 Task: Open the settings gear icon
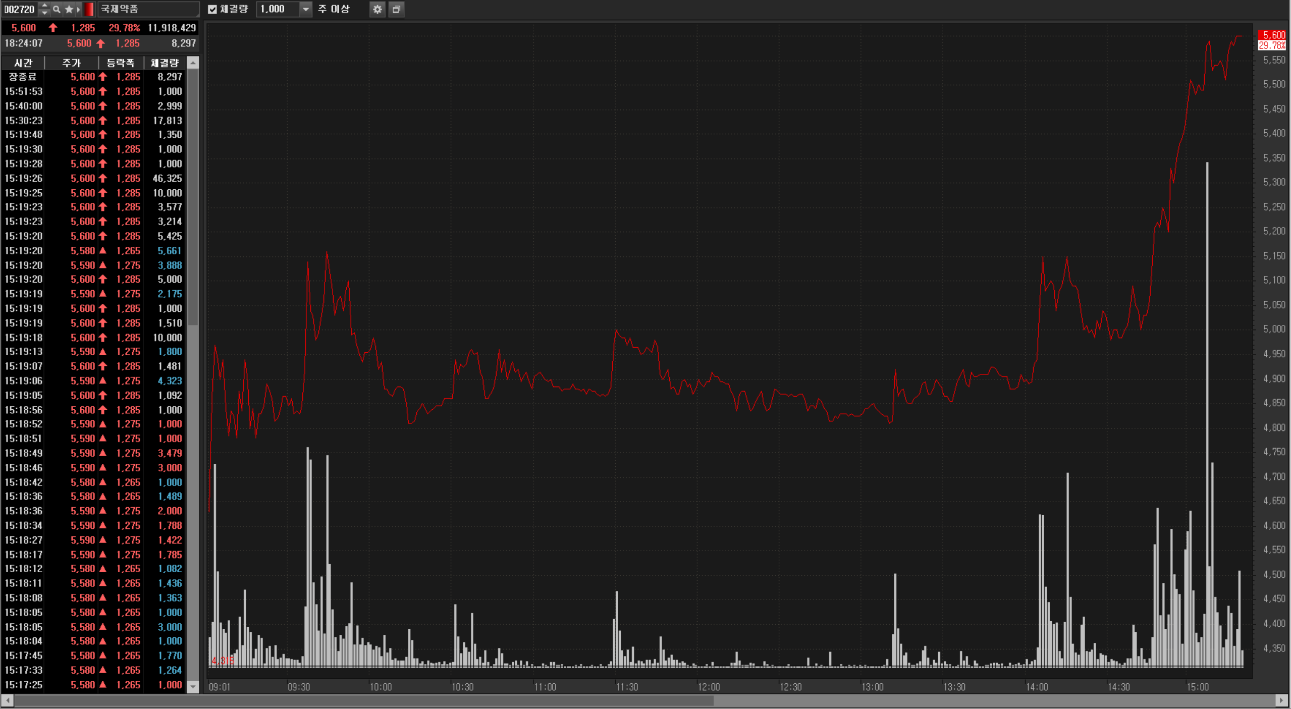tap(377, 9)
